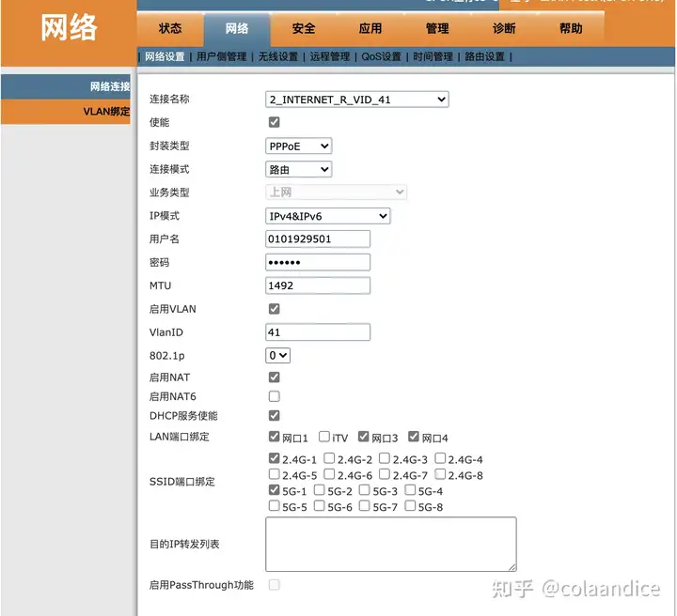Image resolution: width=677 pixels, height=616 pixels.
Task: Expand the 连接名称 dropdown
Action: (x=357, y=100)
